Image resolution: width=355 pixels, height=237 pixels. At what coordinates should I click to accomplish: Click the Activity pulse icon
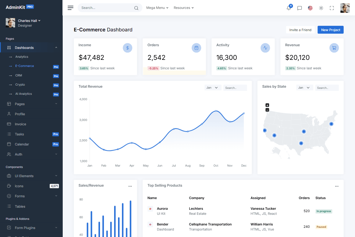tap(265, 48)
